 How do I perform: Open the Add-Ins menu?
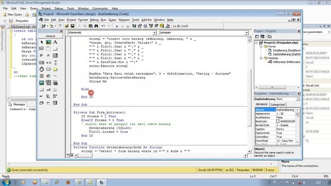point(146,20)
